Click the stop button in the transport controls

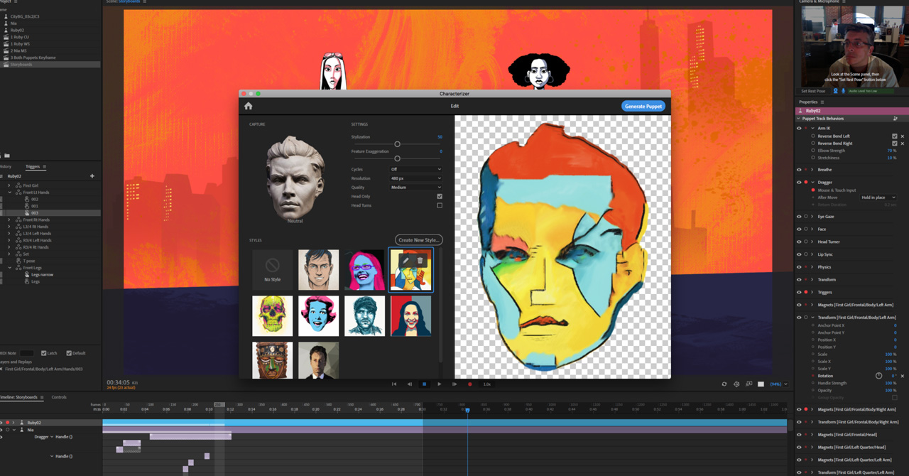pos(424,384)
